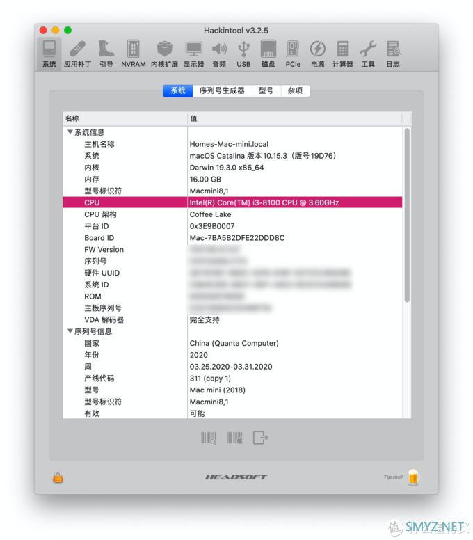473x540 pixels.
Task: Open the 计算器 calculator section
Action: 342,54
